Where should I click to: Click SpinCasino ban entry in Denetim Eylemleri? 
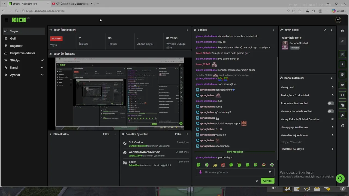(156, 144)
